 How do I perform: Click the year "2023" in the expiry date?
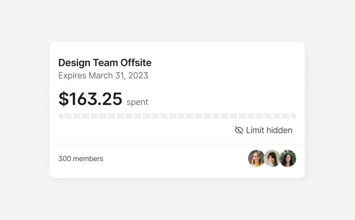(x=138, y=75)
